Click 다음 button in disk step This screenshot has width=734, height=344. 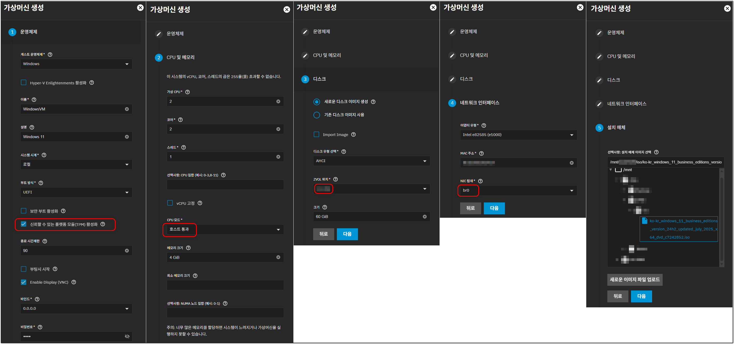(347, 234)
